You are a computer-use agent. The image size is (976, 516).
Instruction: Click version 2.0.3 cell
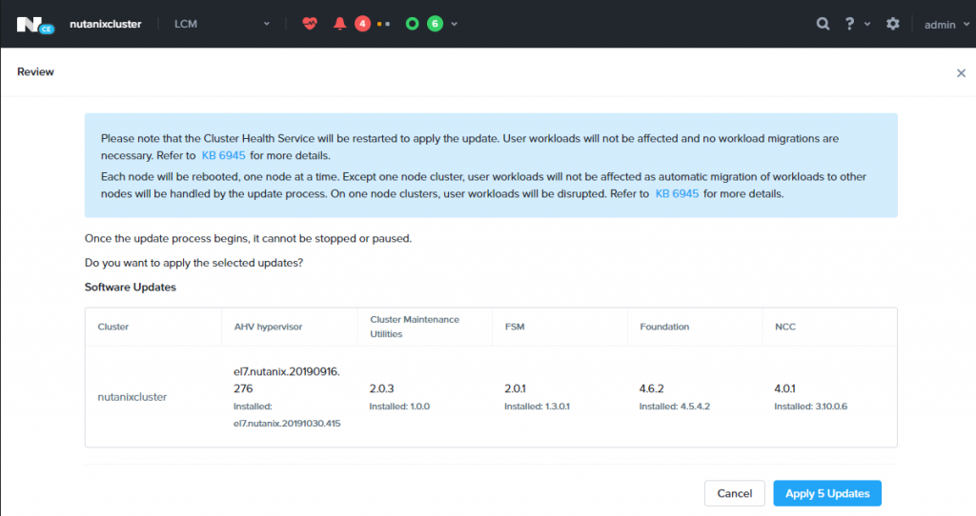381,388
